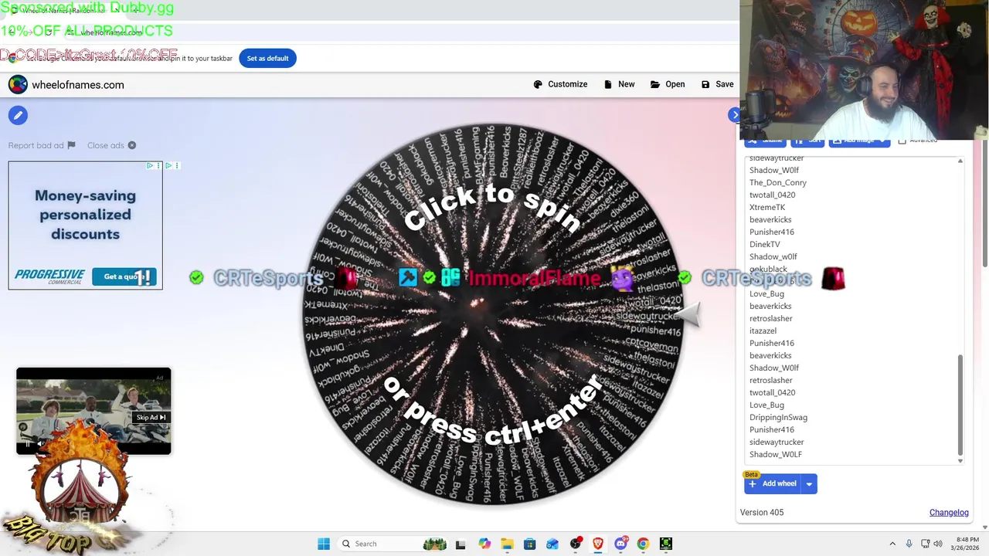Select the Shadow_W0LF entry at list bottom
Viewport: 989px width, 556px height.
775,454
